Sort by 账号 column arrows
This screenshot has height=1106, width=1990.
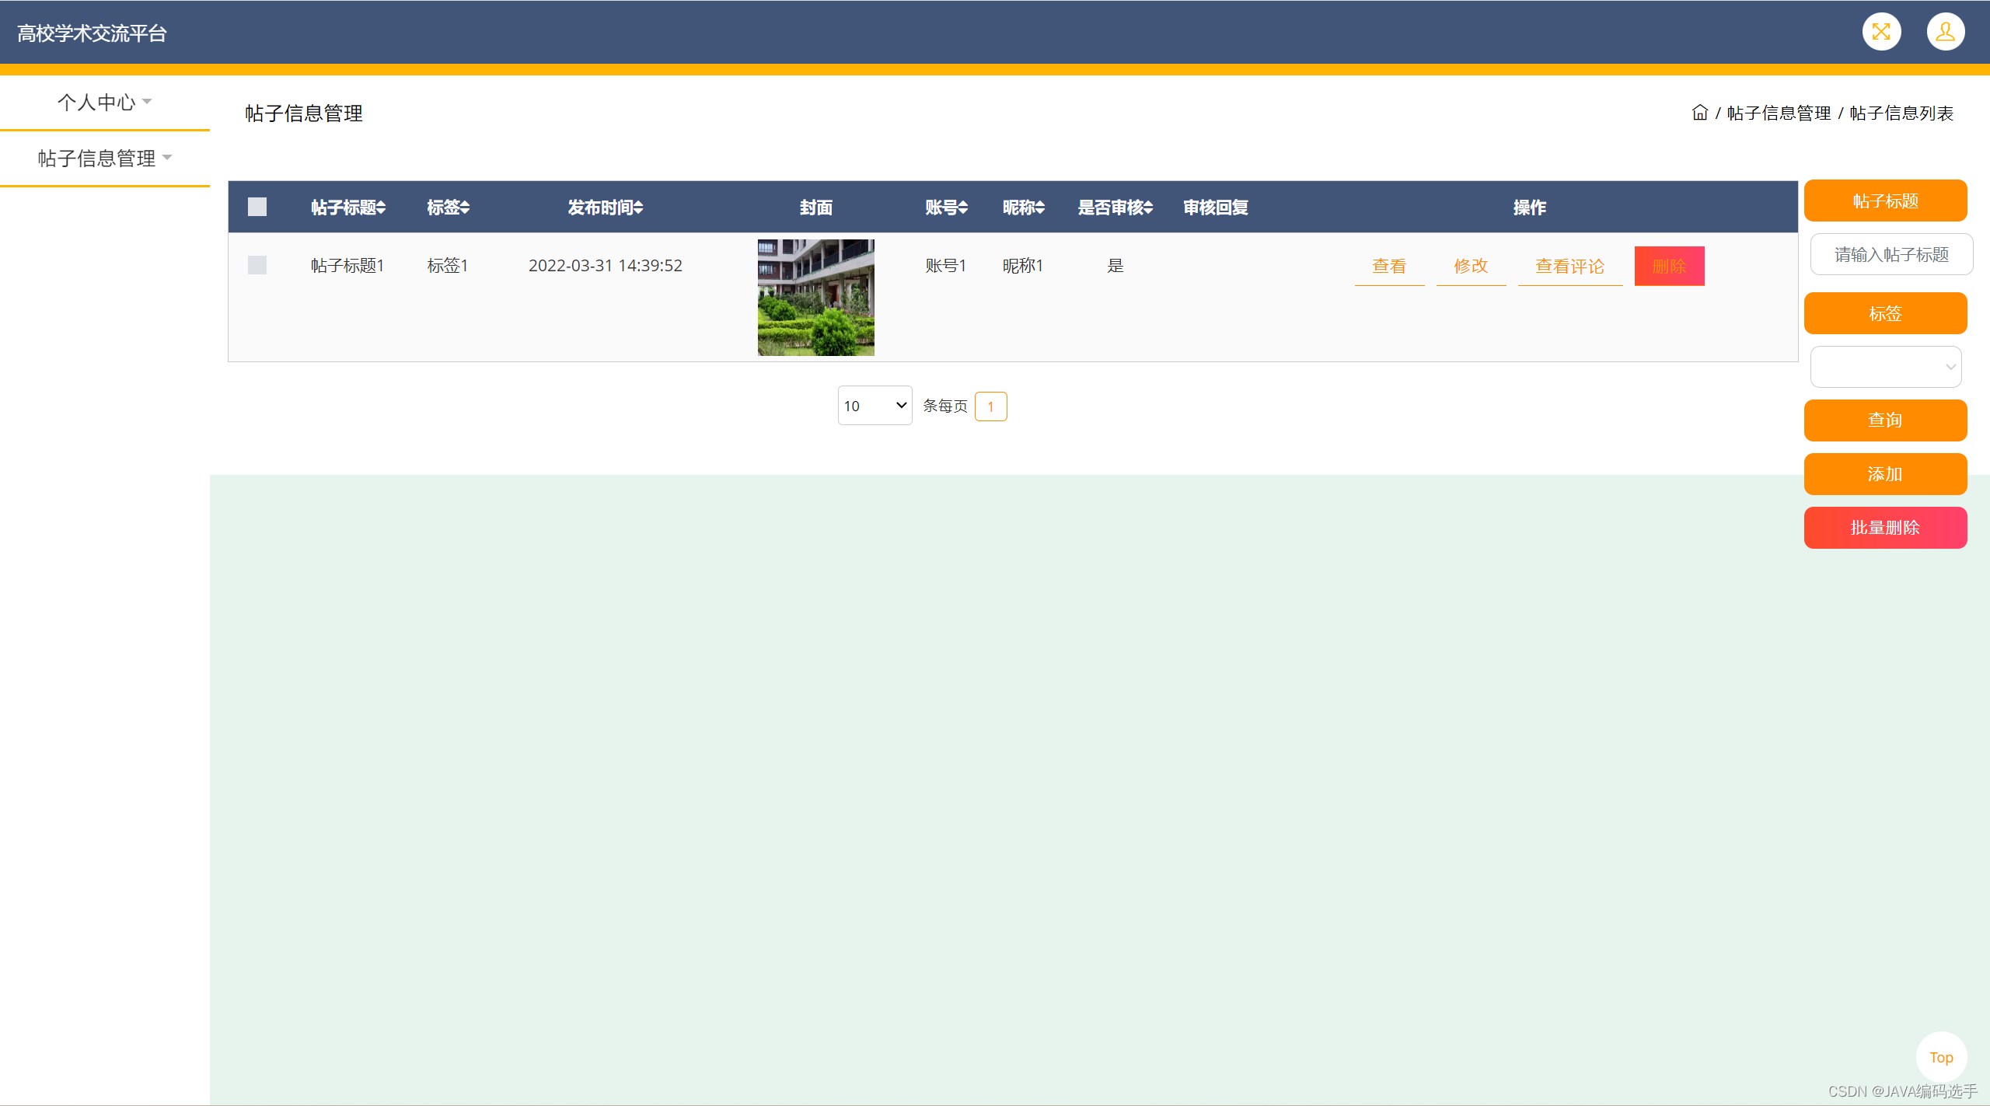(963, 208)
